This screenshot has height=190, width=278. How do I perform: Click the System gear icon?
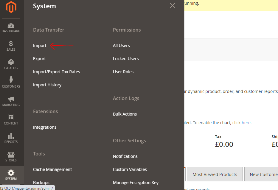pos(11,173)
